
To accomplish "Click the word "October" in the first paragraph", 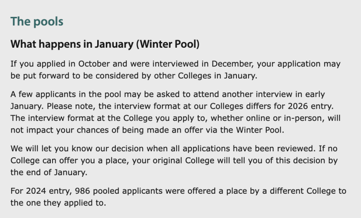I will [x=94, y=64].
